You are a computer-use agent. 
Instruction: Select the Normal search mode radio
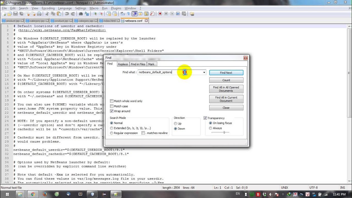111,123
